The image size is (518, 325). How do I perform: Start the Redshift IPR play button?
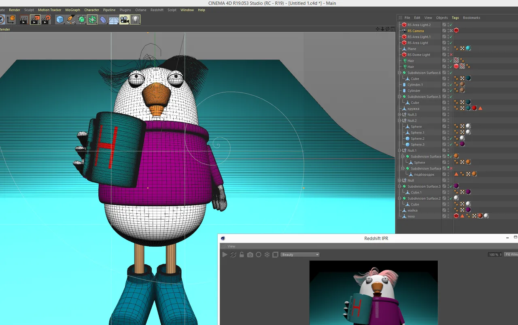(x=225, y=255)
